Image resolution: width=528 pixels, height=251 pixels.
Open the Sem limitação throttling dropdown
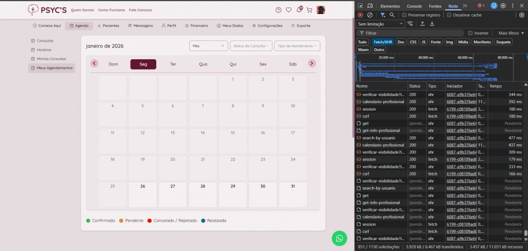[381, 24]
